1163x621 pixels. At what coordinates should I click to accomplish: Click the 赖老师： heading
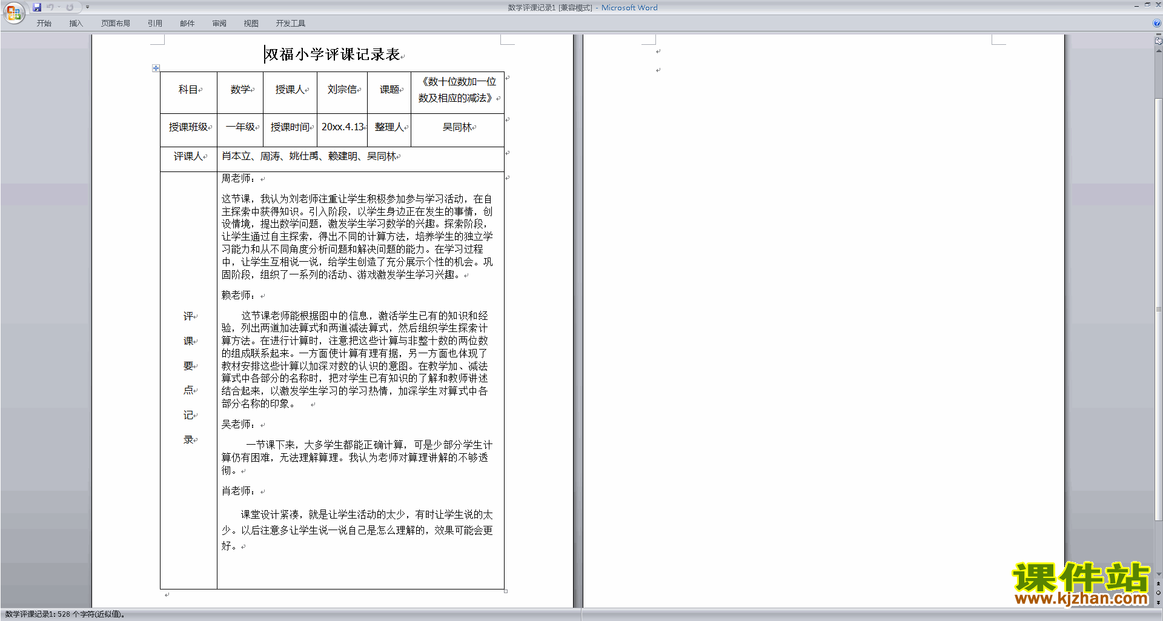tap(239, 296)
